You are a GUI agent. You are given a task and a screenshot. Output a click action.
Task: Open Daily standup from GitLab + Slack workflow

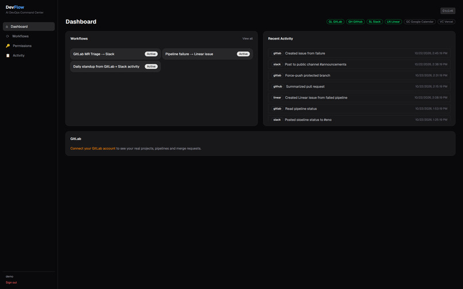tap(115, 67)
